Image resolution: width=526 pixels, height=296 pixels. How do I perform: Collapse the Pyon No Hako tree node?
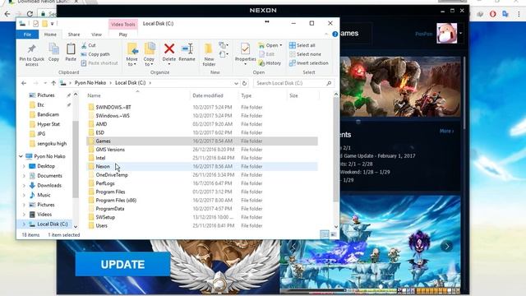[x=21, y=156]
